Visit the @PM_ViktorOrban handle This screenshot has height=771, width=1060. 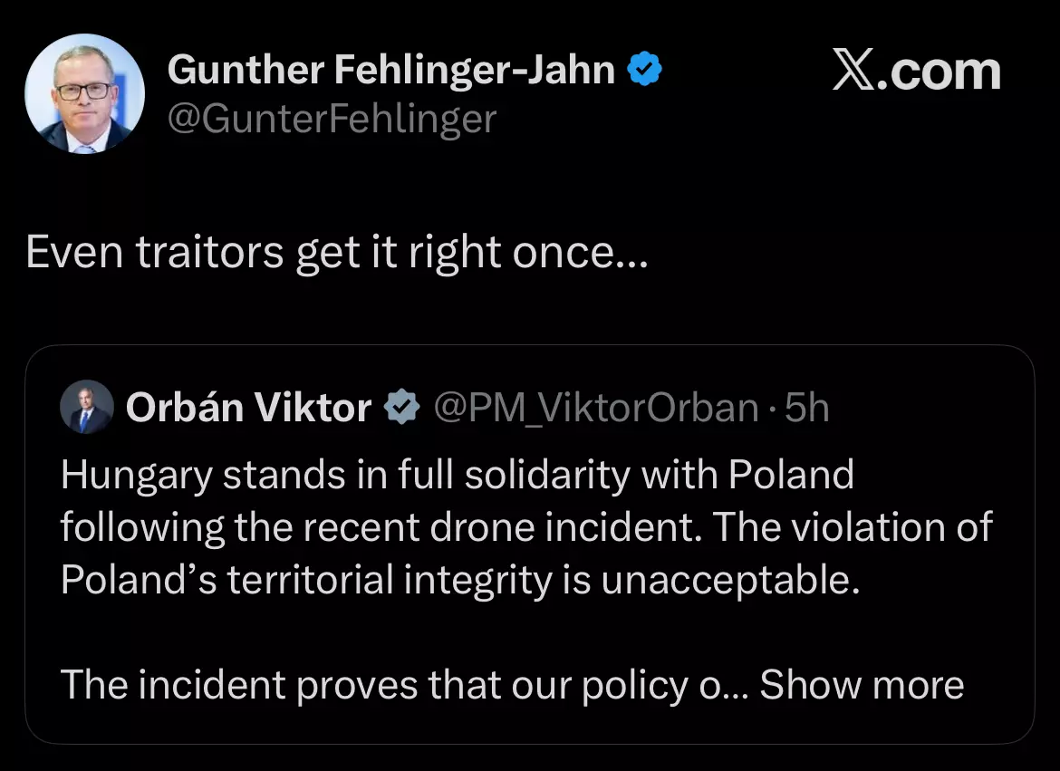tap(595, 408)
